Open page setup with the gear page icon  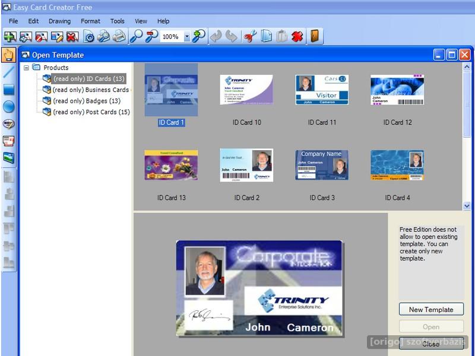(88, 37)
